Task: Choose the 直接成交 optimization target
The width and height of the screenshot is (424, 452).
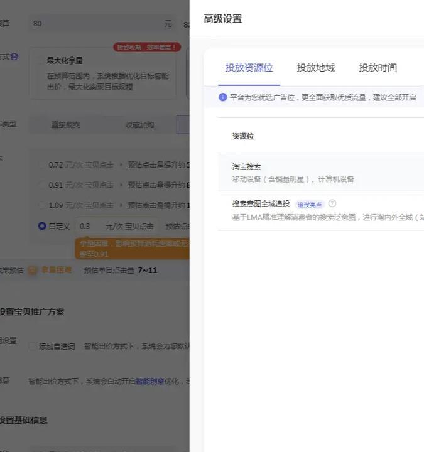Action: coord(66,125)
